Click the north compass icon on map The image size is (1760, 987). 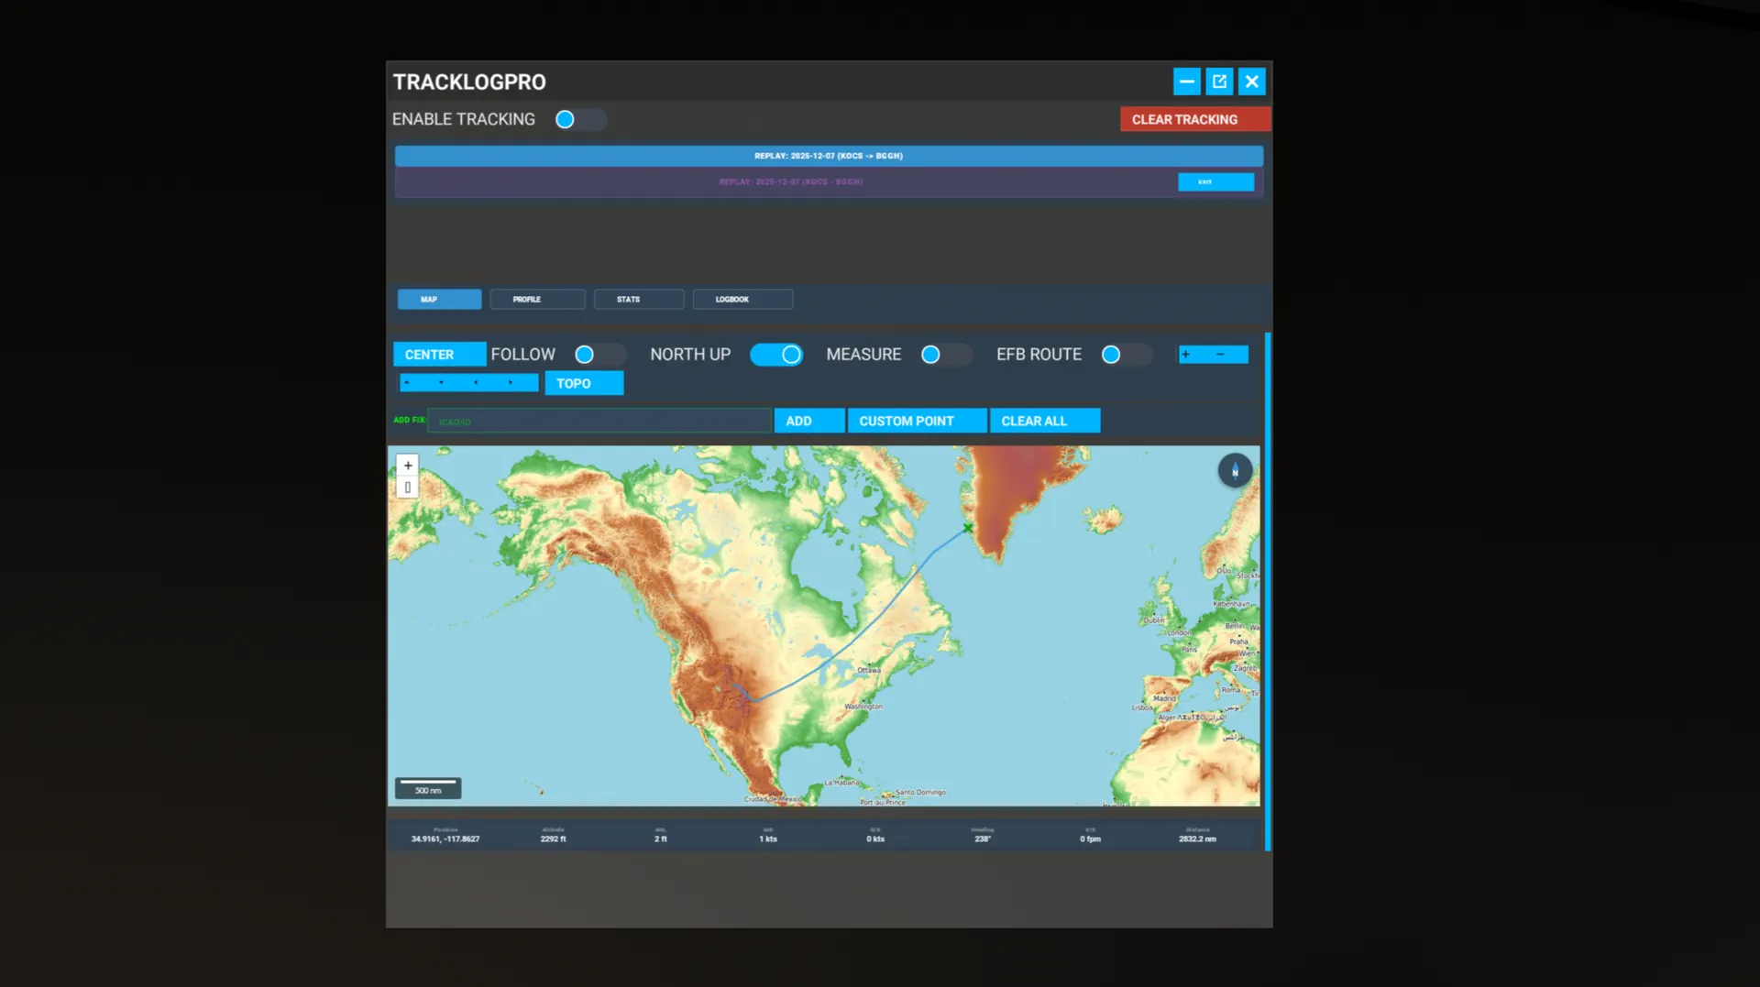[1235, 471]
